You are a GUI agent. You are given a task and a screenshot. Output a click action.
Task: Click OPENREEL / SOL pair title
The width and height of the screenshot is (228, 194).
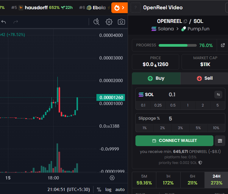point(180,21)
